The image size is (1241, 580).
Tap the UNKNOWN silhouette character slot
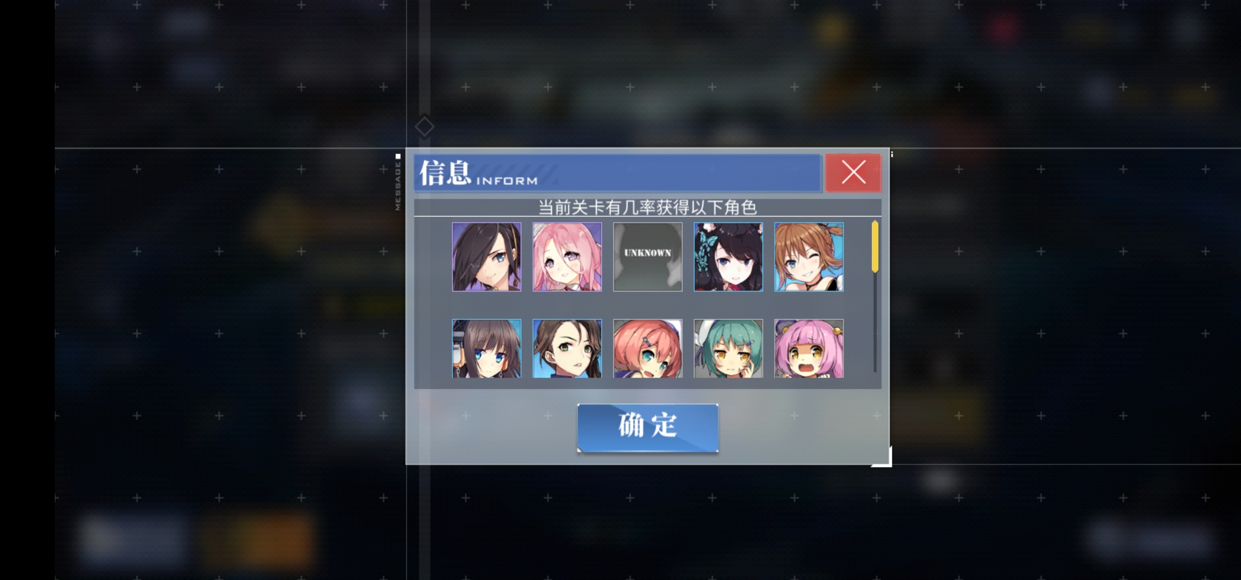click(647, 257)
